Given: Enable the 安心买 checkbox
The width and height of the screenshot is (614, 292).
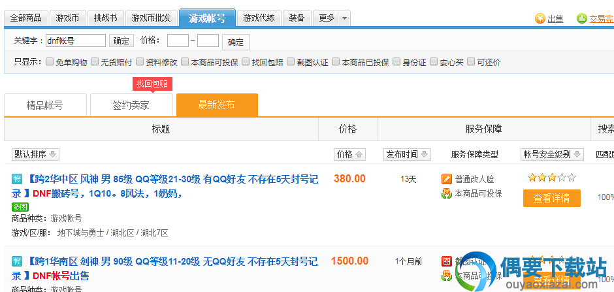Looking at the screenshot, I should point(434,61).
